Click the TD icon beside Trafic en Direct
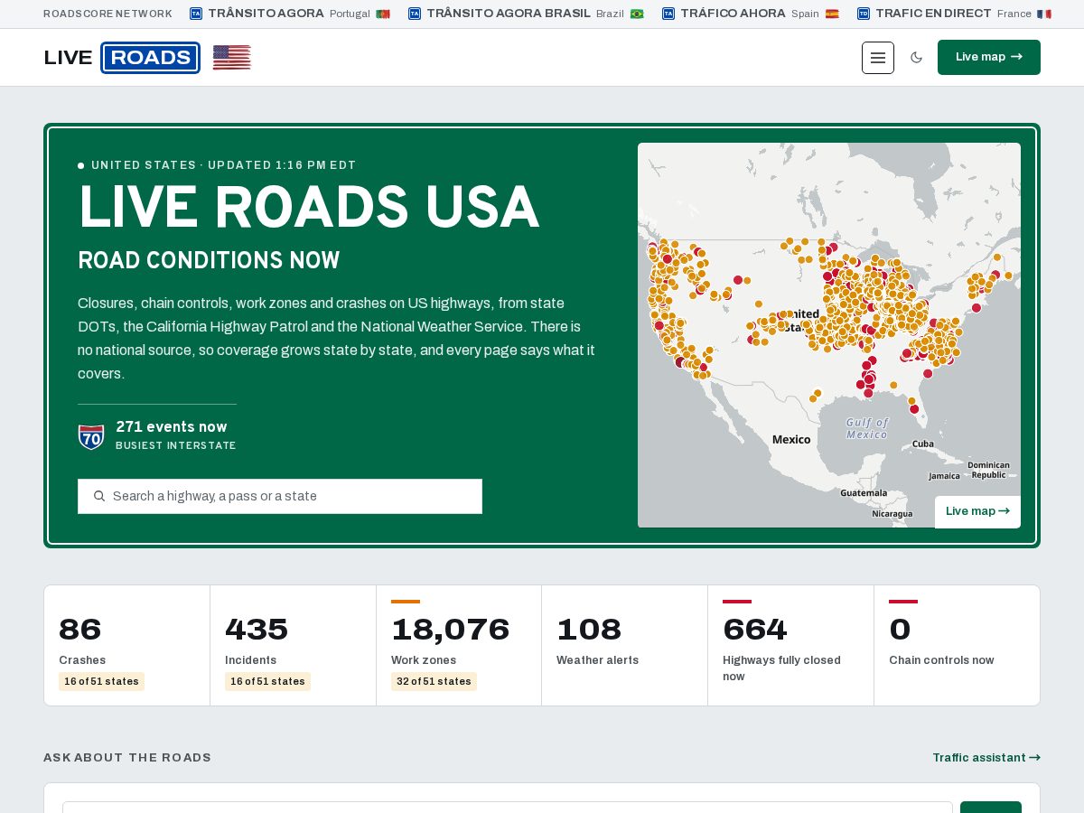The width and height of the screenshot is (1084, 813). coord(864,14)
